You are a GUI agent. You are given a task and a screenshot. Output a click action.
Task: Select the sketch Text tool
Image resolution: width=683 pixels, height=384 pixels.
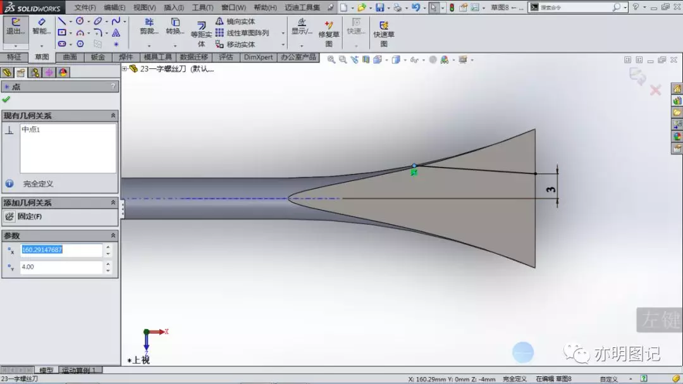click(x=116, y=33)
